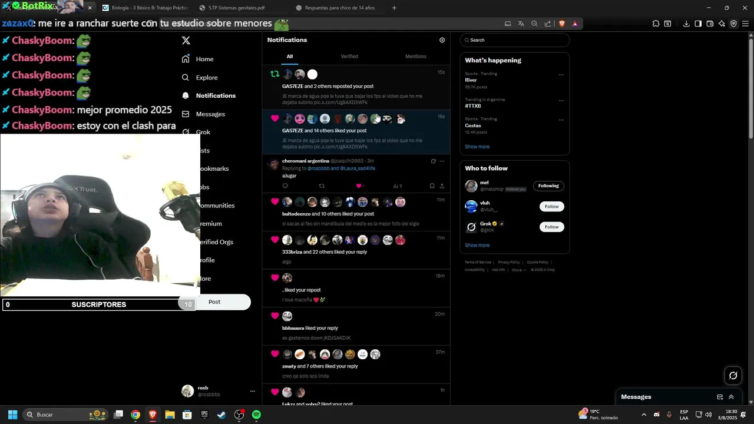Screen dimensions: 754x424
Task: Open account menu dots beside rosb
Action: (253, 392)
